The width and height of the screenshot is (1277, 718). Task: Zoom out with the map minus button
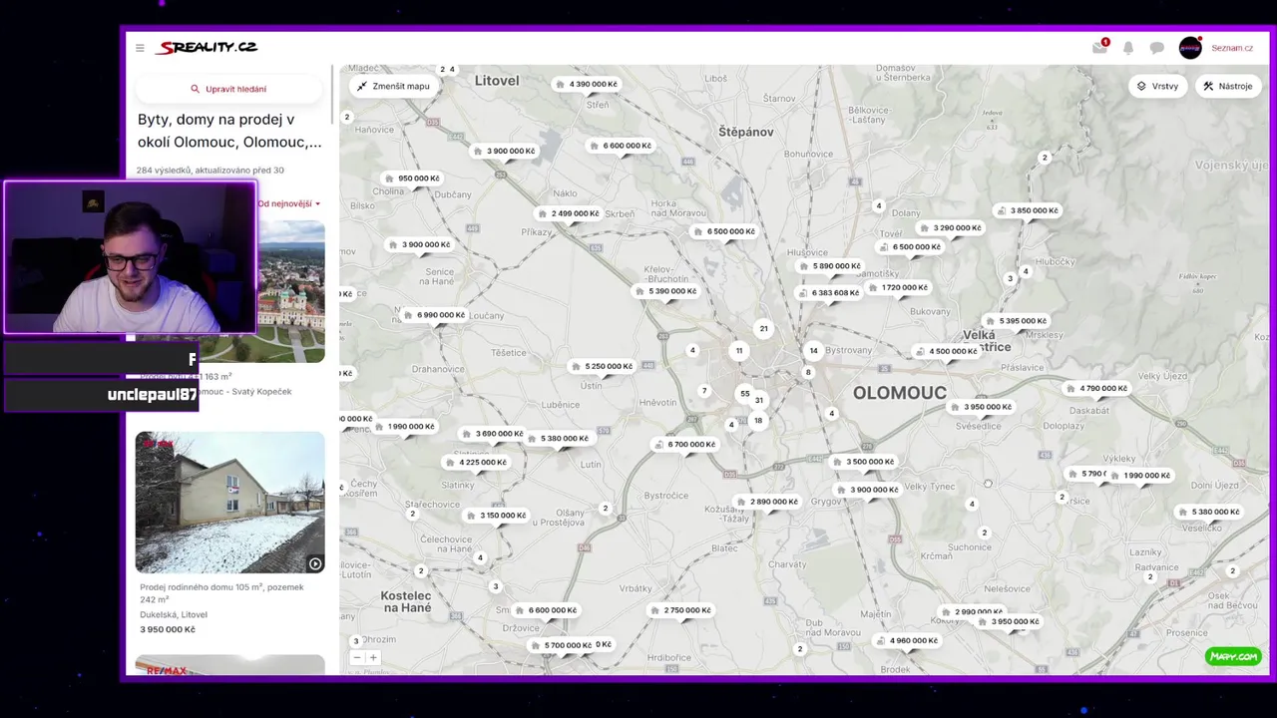[357, 657]
